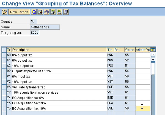Click the Country field containing NL

point(34,21)
